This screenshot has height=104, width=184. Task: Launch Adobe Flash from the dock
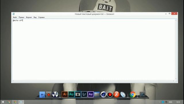click(x=116, y=94)
